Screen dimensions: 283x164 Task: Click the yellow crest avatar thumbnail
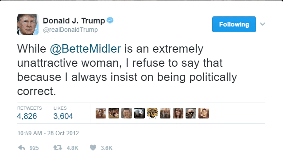[x=152, y=113]
